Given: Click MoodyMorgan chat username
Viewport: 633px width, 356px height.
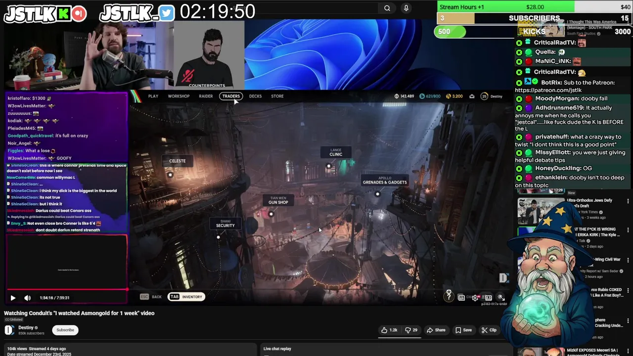Looking at the screenshot, I should click(x=557, y=98).
